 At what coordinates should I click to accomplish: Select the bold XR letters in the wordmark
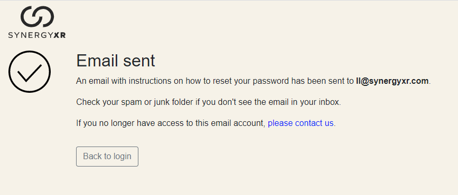point(60,35)
